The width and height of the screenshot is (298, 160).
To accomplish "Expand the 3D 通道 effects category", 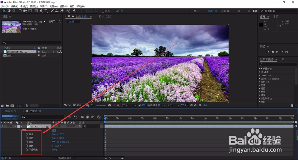I will (x=260, y=72).
